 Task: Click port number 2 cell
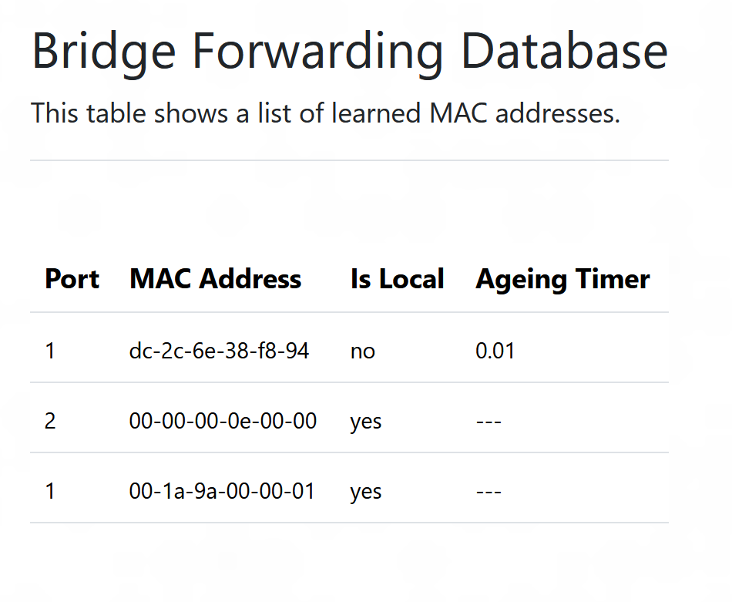pyautogui.click(x=50, y=421)
